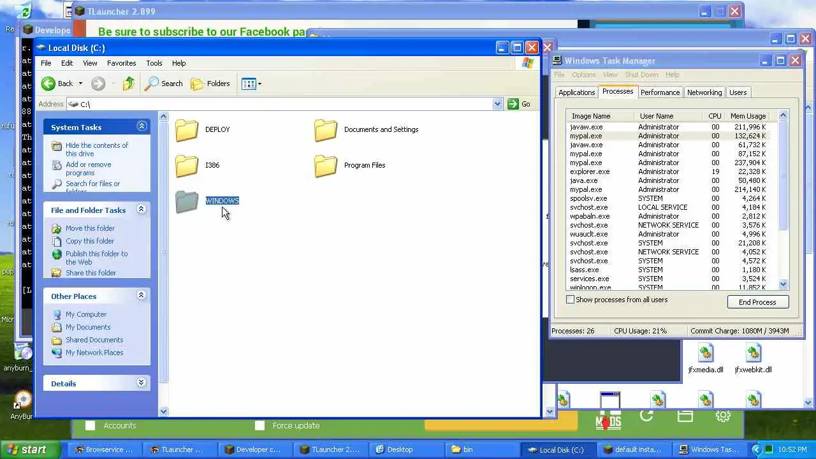Sort processes by Image Name column
Viewport: 816px width, 459px height.
(x=600, y=116)
